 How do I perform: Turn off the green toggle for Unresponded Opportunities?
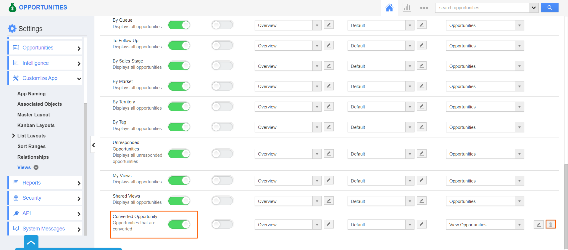(x=179, y=154)
